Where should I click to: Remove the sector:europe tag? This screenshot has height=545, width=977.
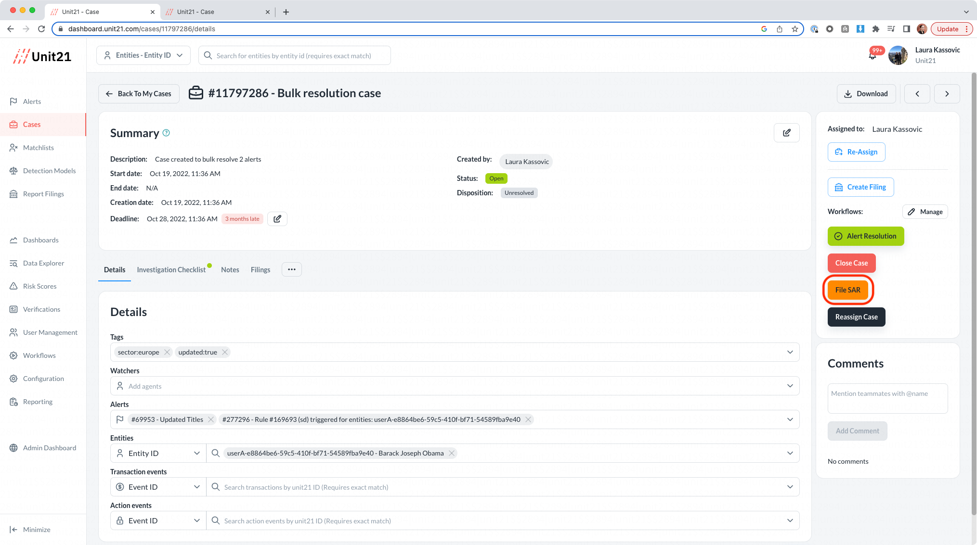[x=167, y=352]
